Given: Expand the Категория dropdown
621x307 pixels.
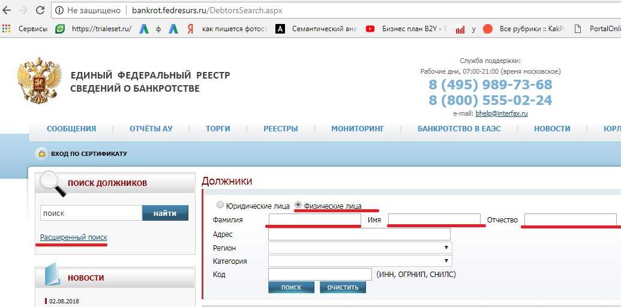Looking at the screenshot, I should [360, 261].
